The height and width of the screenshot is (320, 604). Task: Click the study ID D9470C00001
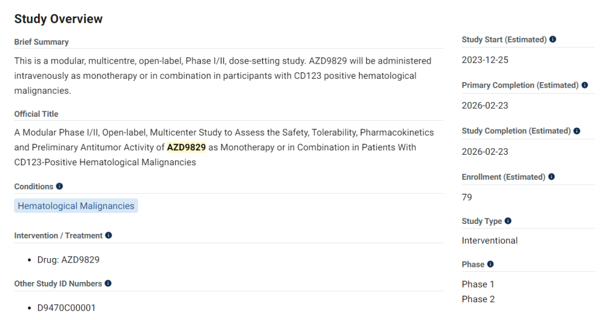pos(67,308)
